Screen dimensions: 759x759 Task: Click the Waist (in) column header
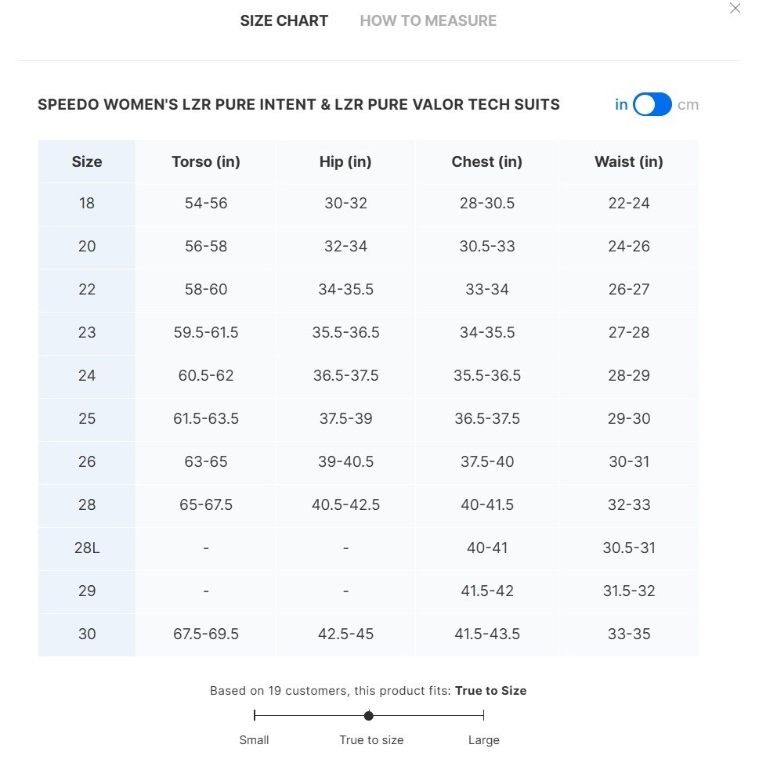click(629, 161)
